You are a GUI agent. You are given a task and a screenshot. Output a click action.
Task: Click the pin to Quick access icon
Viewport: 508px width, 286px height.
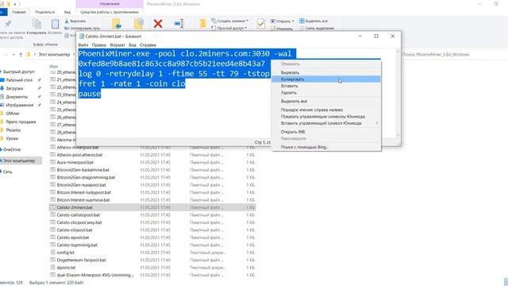coord(8,24)
